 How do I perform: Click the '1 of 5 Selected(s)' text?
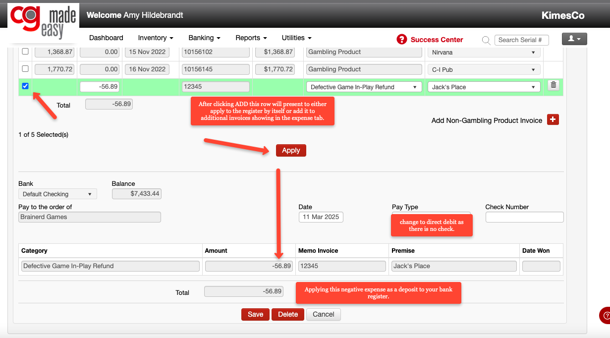[x=43, y=134]
